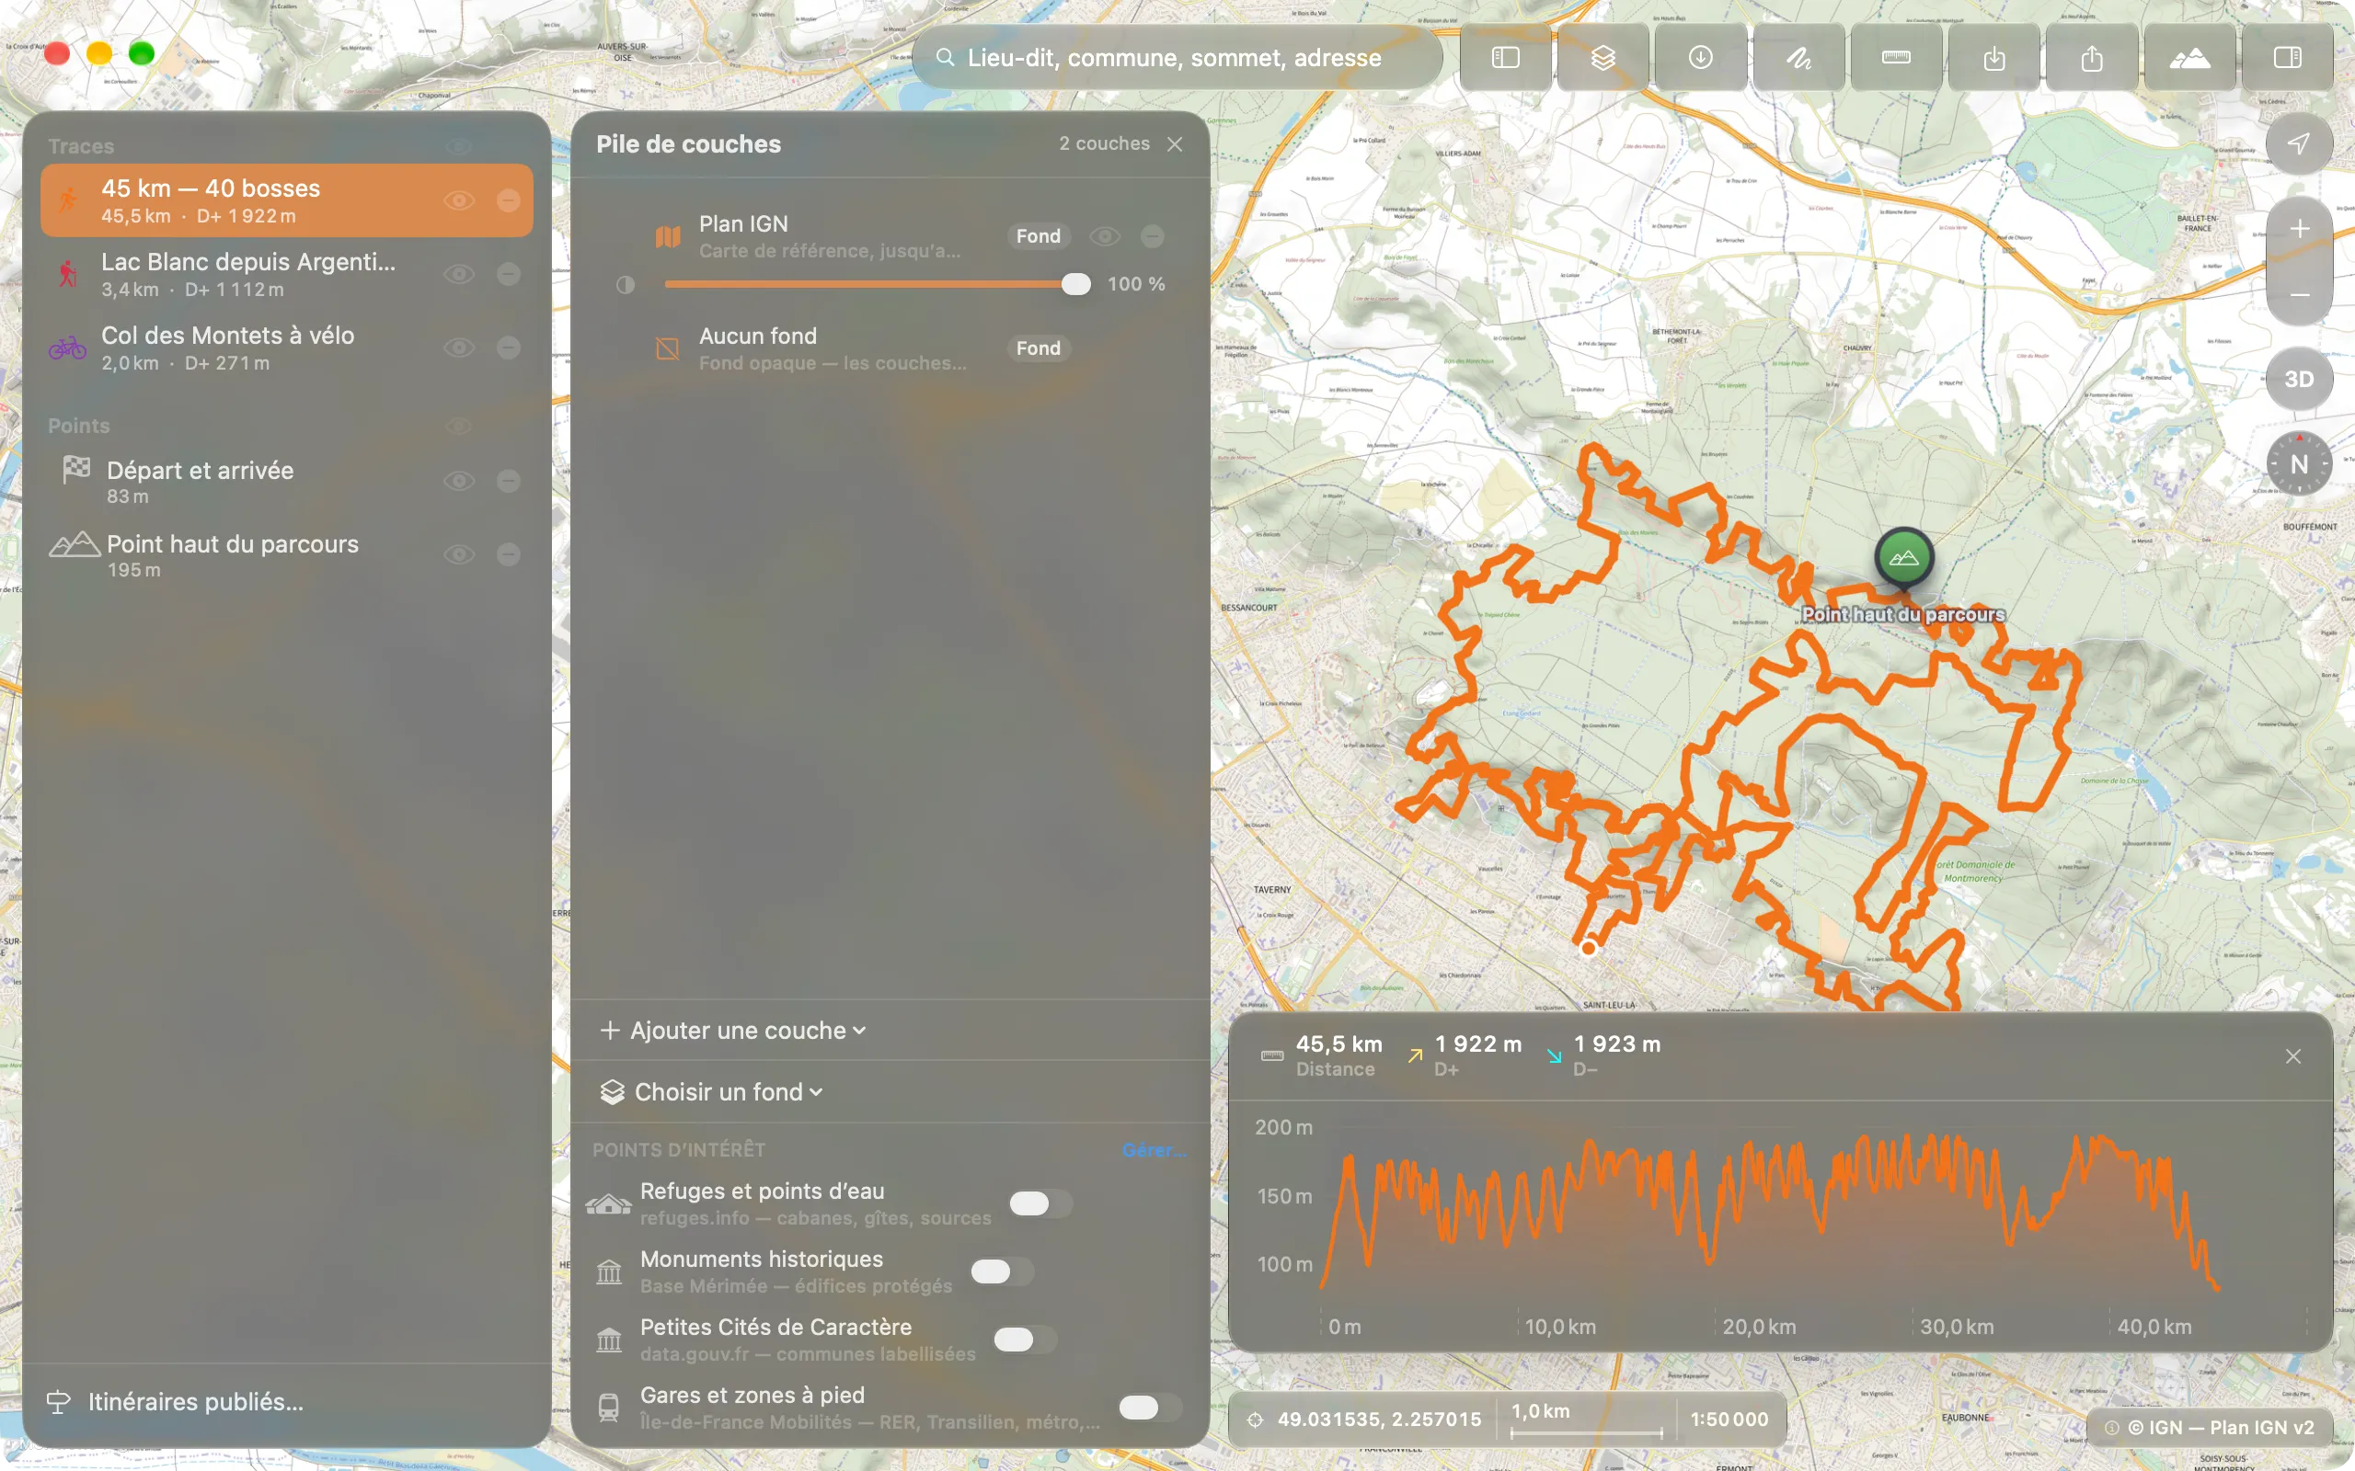The width and height of the screenshot is (2355, 1471).
Task: Center map on my location arrow
Action: [x=2299, y=143]
